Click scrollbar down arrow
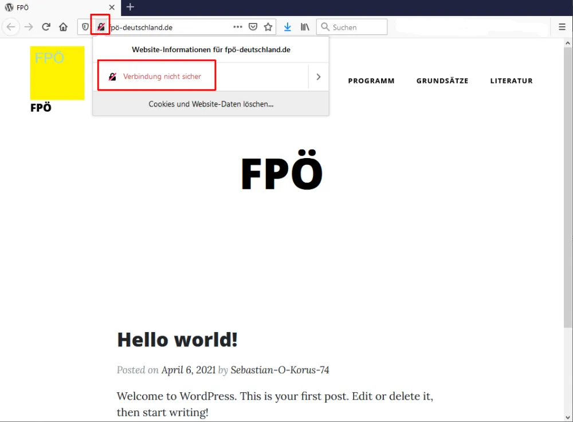Viewport: 573px width, 422px height. tap(567, 417)
